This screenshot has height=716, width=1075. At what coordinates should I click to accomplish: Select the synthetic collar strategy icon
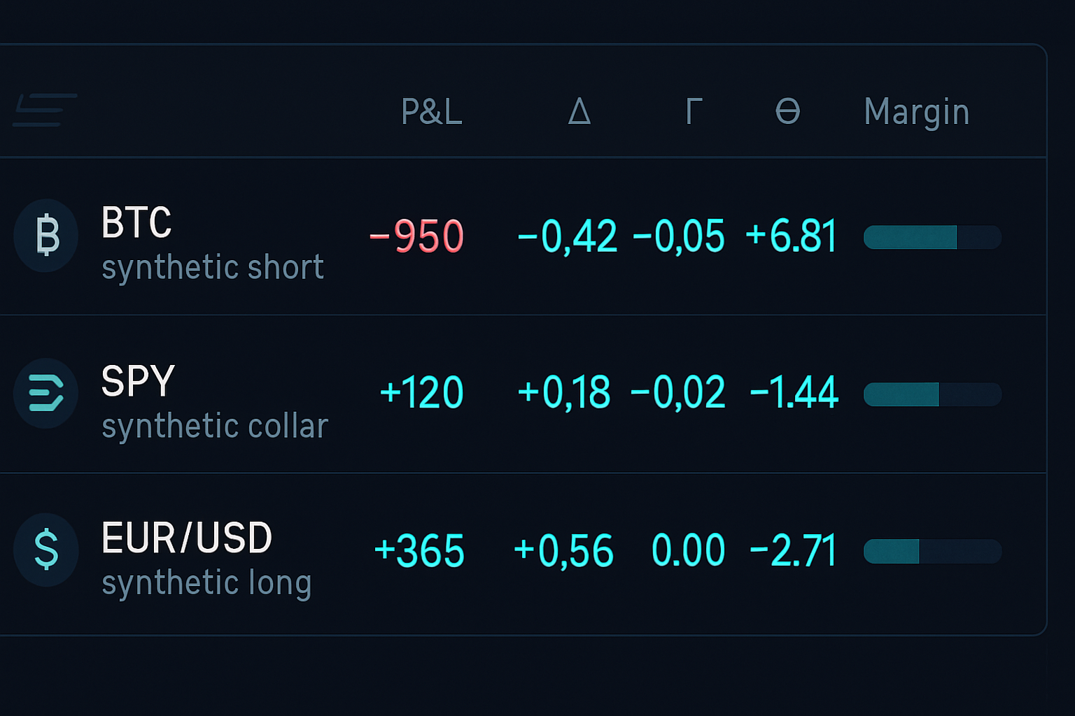pyautogui.click(x=45, y=394)
